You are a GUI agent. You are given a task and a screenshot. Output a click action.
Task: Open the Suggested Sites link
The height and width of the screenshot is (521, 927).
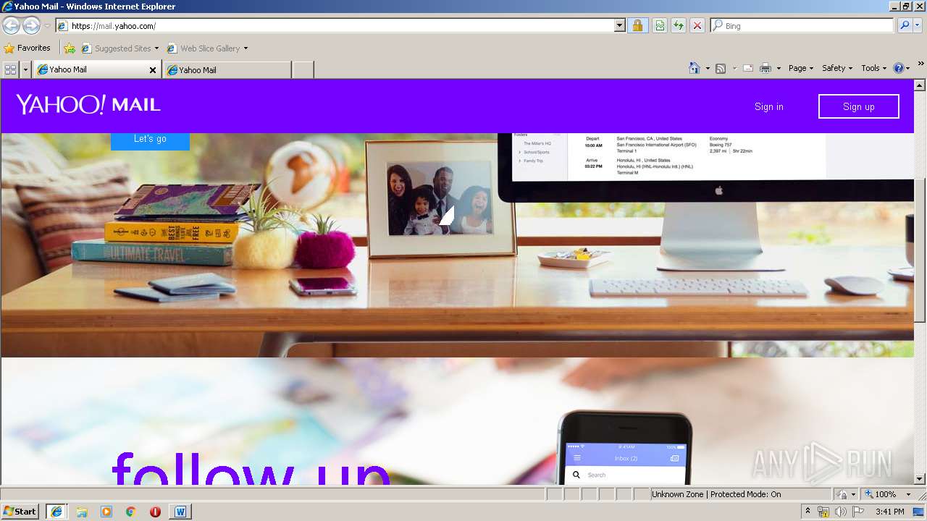(x=119, y=48)
